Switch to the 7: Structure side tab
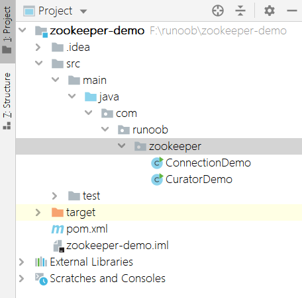 point(7,101)
